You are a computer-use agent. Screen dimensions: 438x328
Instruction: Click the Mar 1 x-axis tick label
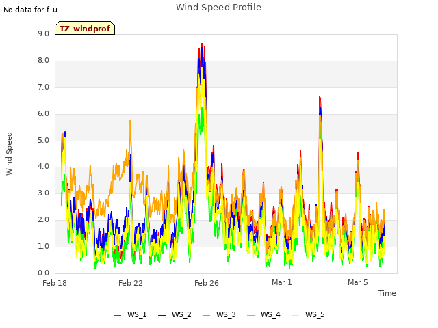(x=282, y=282)
